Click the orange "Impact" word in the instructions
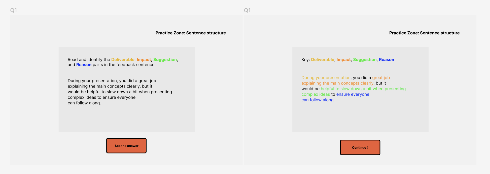This screenshot has width=490, height=174. point(144,59)
